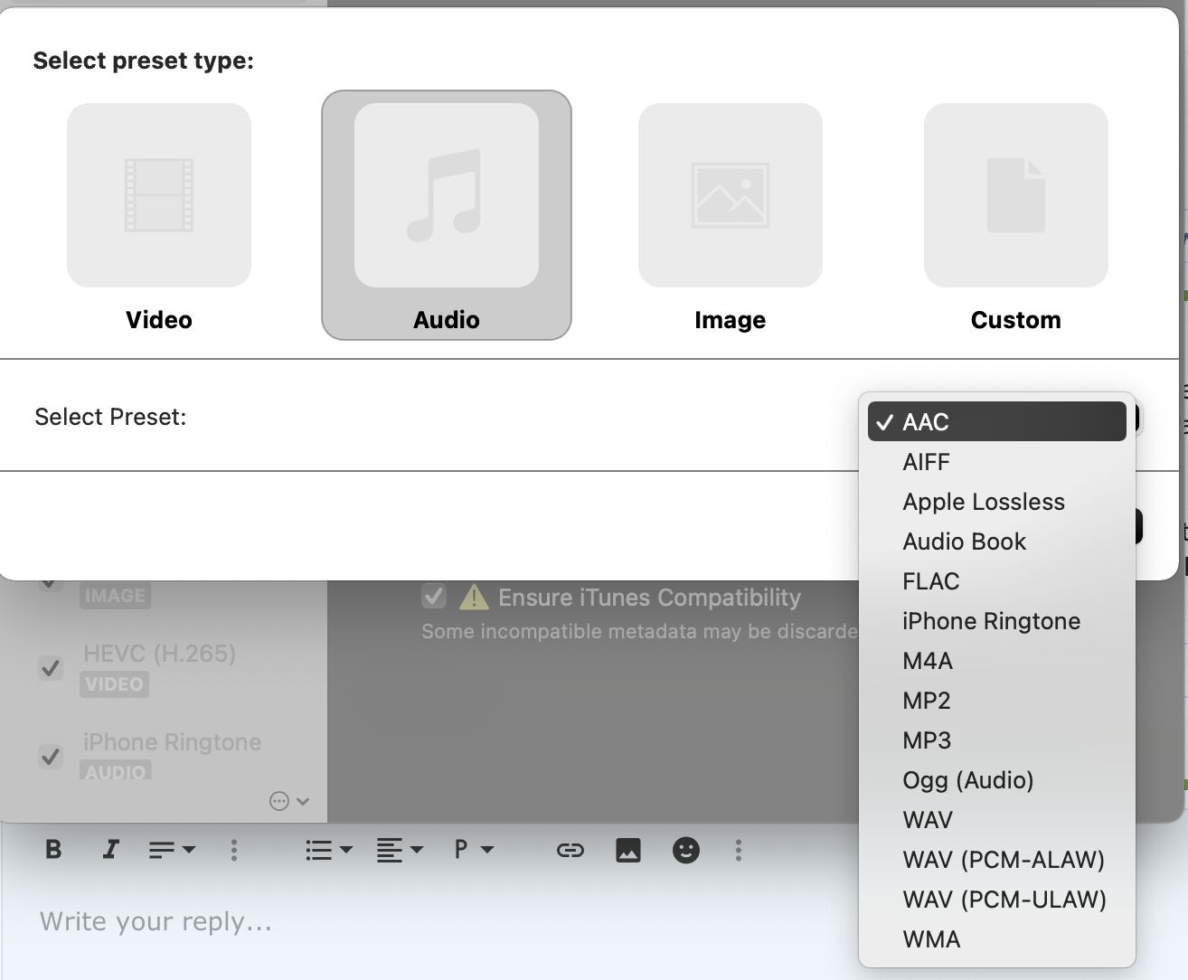Open the preset list options menu
1188x980 pixels.
tap(289, 801)
